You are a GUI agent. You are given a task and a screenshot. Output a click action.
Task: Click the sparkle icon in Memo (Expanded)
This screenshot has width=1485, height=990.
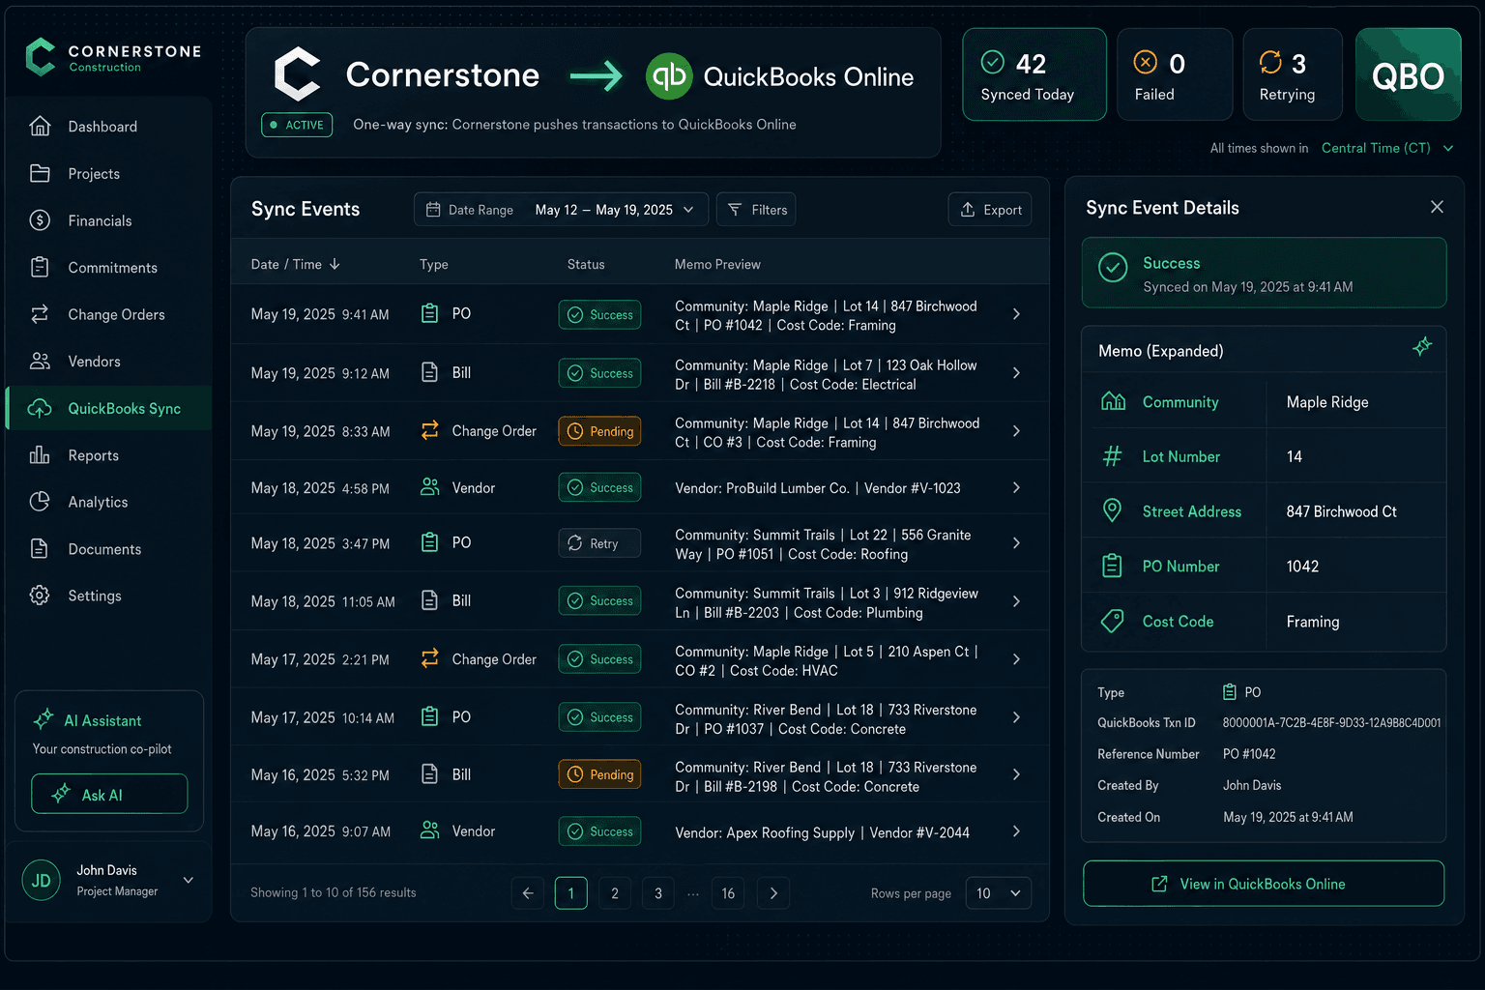pos(1422,346)
